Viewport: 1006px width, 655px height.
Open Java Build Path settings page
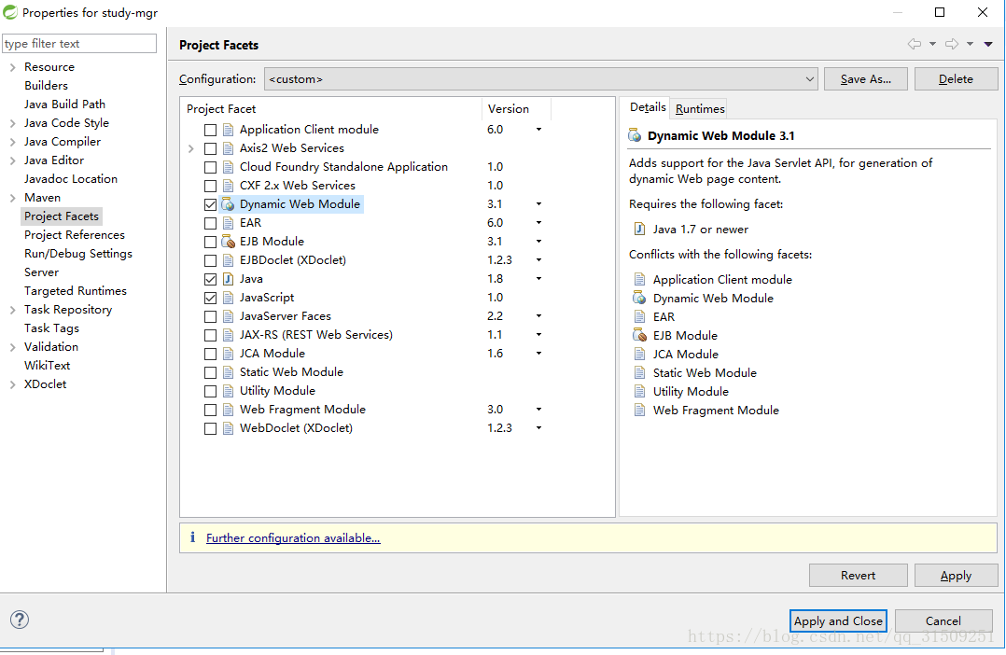[64, 104]
